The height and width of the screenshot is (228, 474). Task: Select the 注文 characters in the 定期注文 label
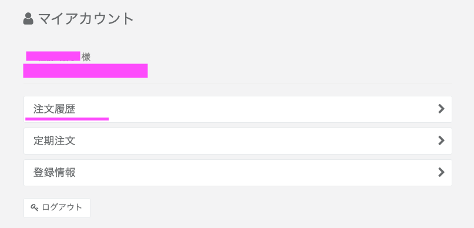pyautogui.click(x=65, y=141)
